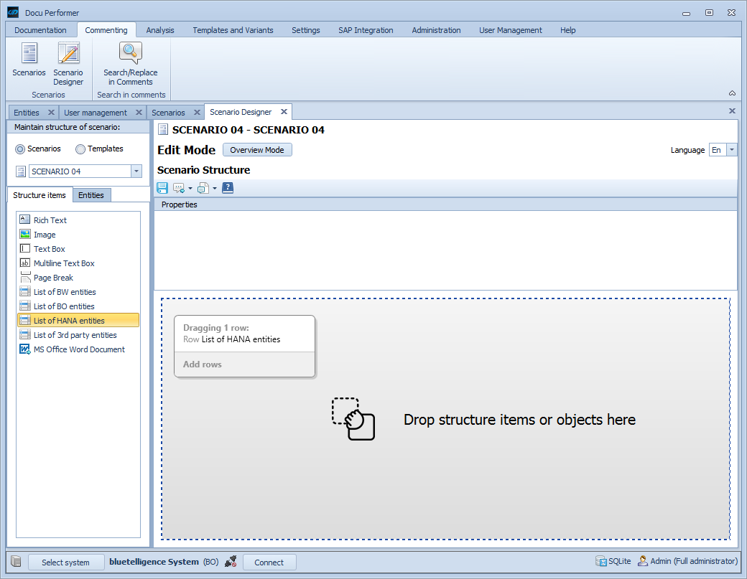Open the help icon beside the Scenario Structure toolbar

click(x=227, y=188)
